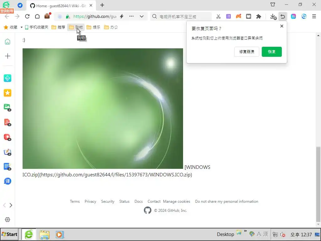Open the orange game controller icon
This screenshot has width=321, height=241.
point(239,16)
